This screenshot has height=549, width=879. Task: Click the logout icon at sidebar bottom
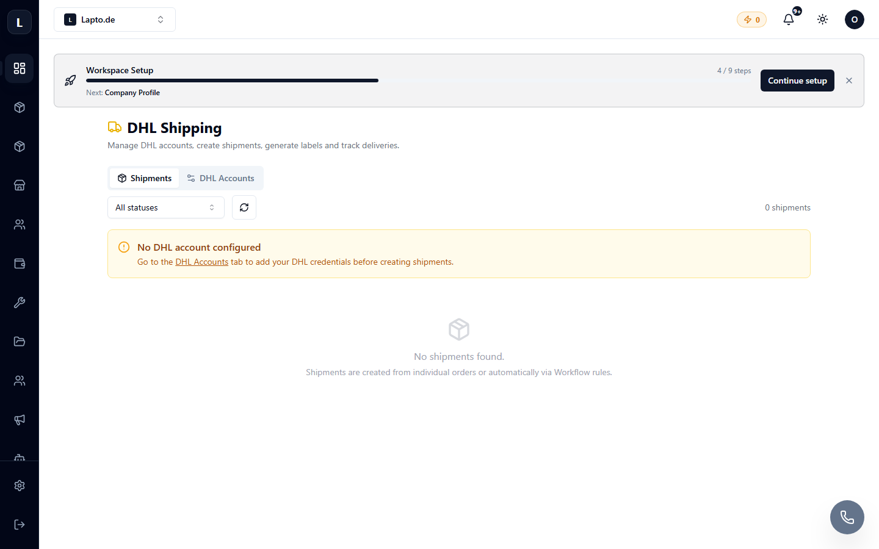[20, 525]
